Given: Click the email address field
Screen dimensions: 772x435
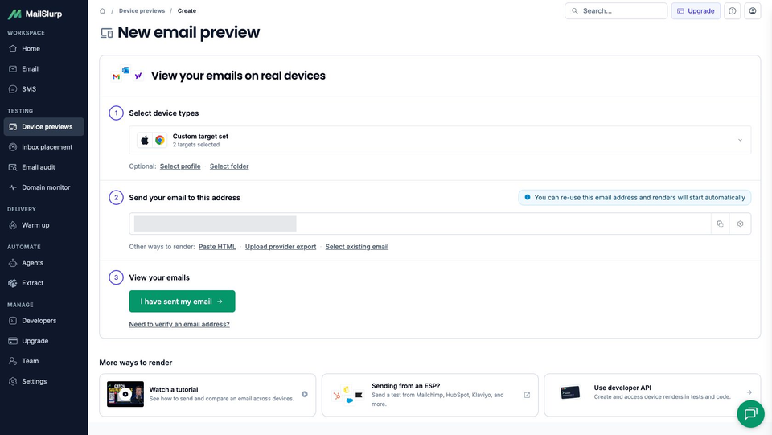Looking at the screenshot, I should pos(420,224).
